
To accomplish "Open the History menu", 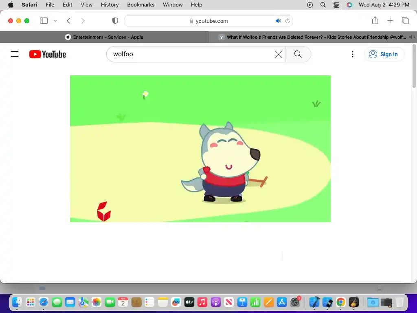I will tap(110, 5).
